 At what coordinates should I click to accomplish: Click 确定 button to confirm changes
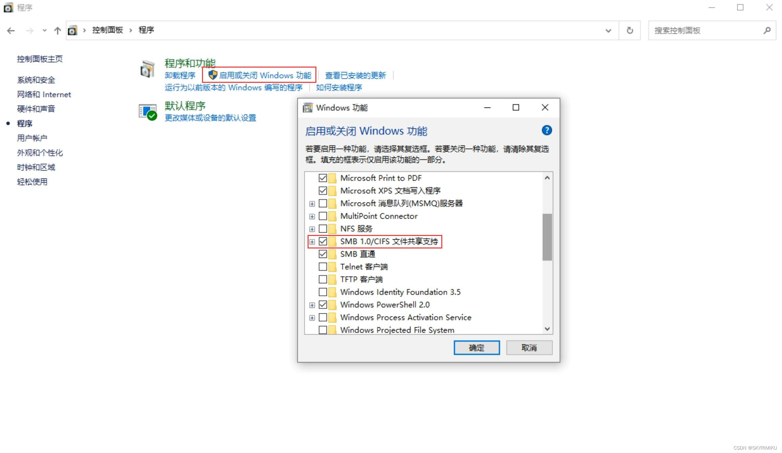pos(477,347)
